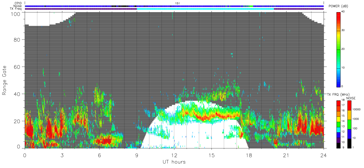Select the NOISE legend title

coord(351,98)
